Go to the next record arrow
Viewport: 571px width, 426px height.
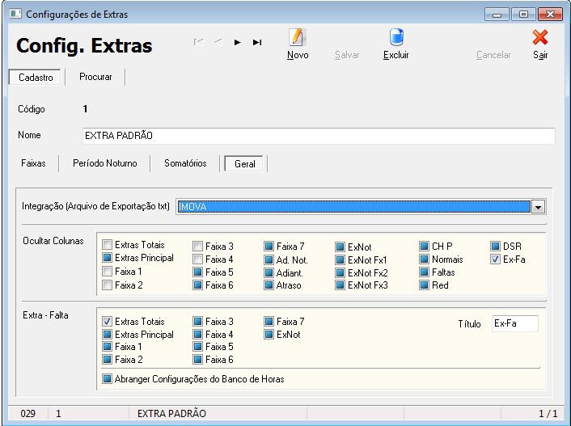point(237,42)
